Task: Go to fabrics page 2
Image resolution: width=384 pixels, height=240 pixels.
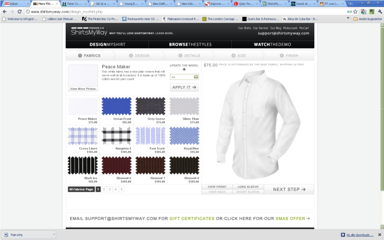Action: click(x=104, y=189)
